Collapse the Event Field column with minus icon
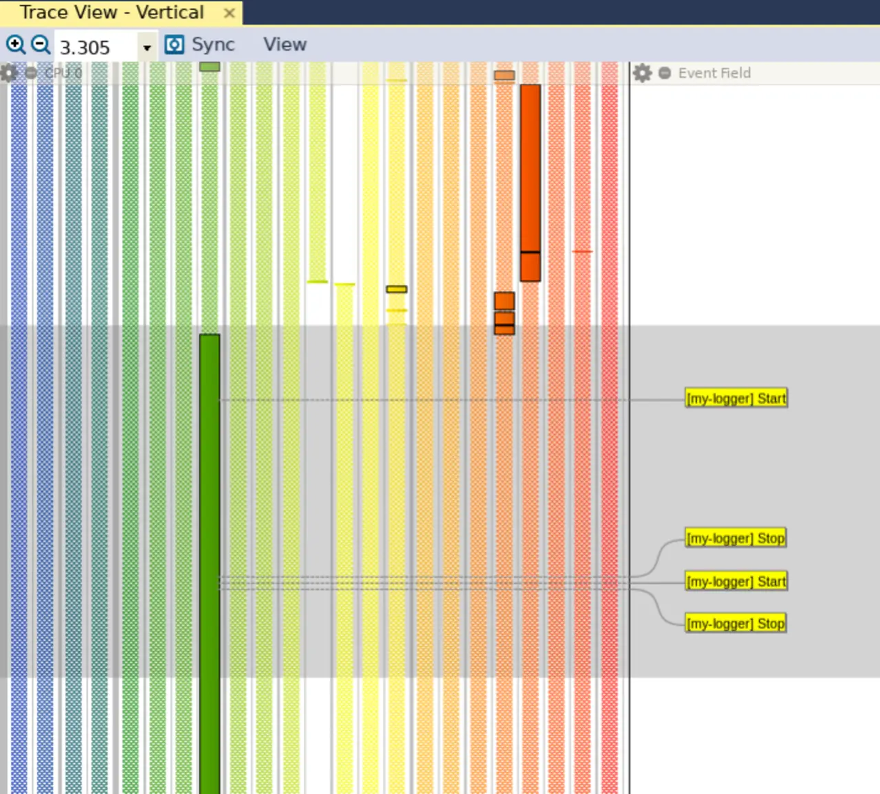This screenshot has width=880, height=794. [x=664, y=73]
